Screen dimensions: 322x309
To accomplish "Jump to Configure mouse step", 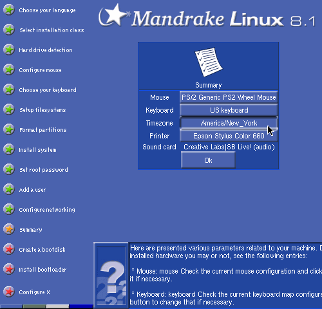I will tap(41, 70).
